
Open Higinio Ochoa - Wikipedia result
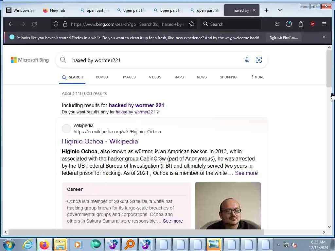(100, 141)
